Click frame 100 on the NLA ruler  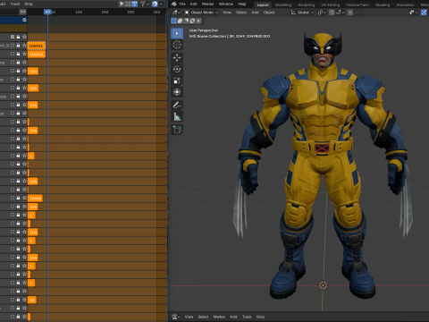pos(79,12)
